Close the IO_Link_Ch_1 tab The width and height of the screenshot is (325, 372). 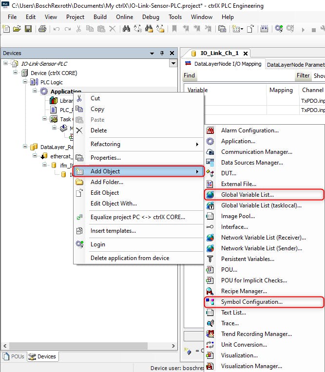246,54
